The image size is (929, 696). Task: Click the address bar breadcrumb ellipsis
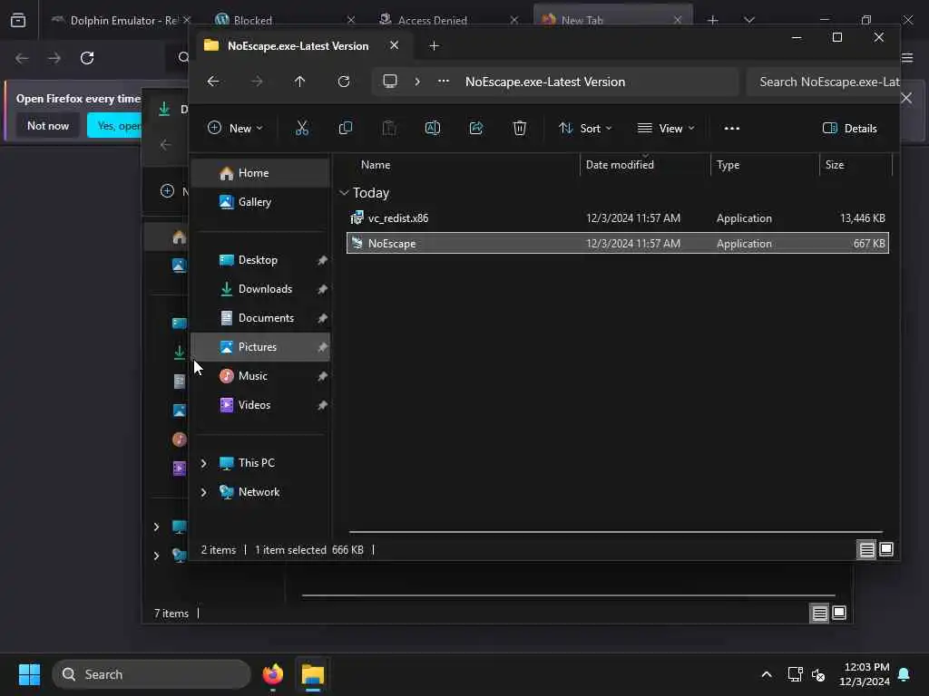tap(443, 81)
